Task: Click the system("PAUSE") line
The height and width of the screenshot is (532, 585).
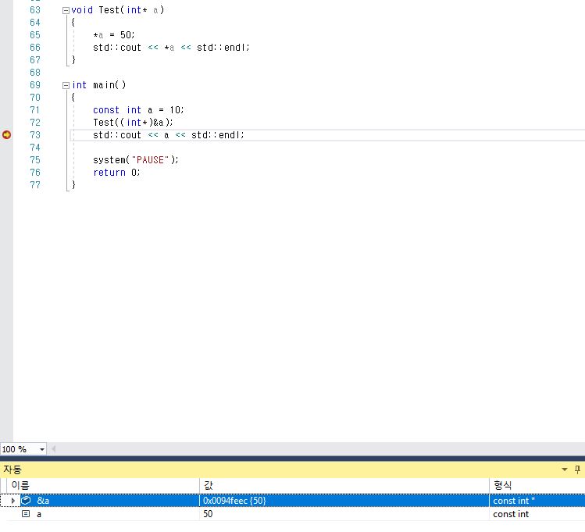Action: coord(136,159)
